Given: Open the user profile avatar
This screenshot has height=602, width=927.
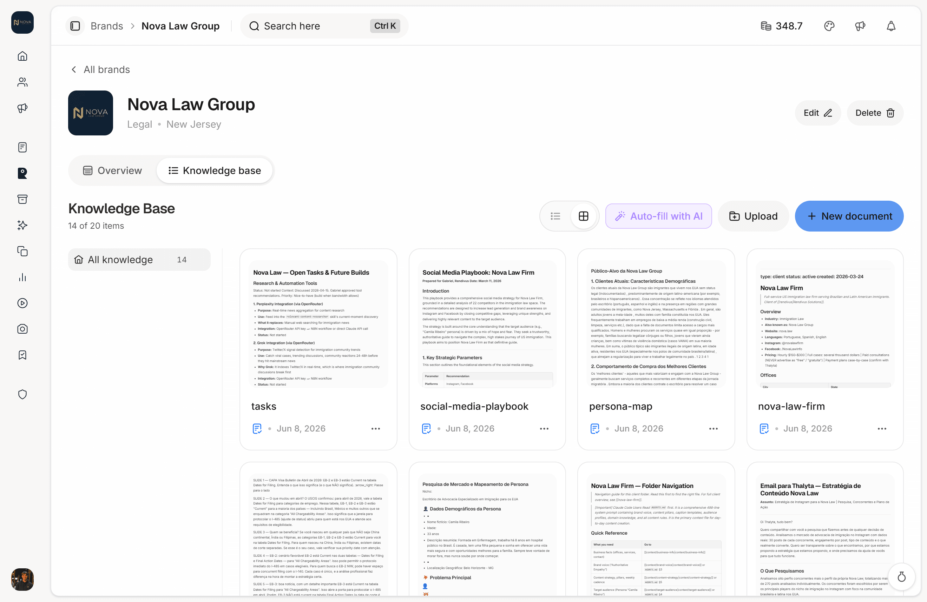Looking at the screenshot, I should click(x=22, y=580).
